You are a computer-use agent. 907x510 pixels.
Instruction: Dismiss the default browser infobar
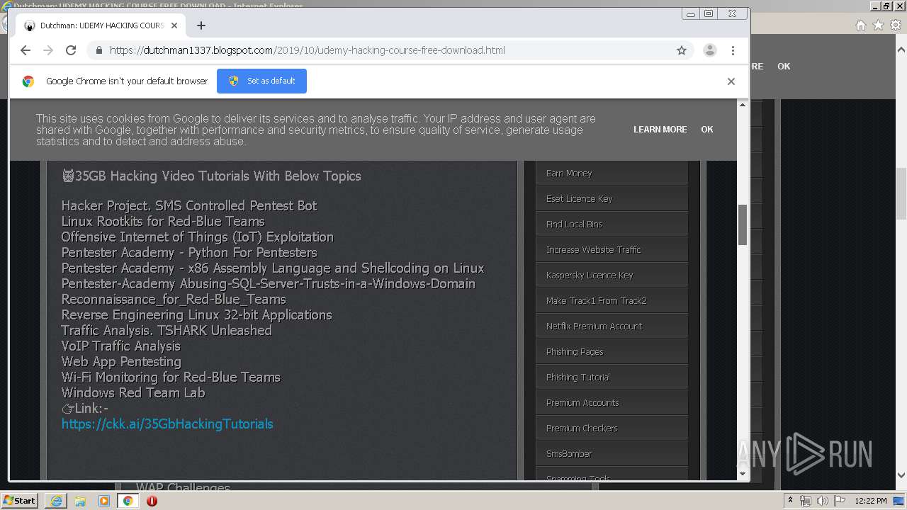coord(731,81)
